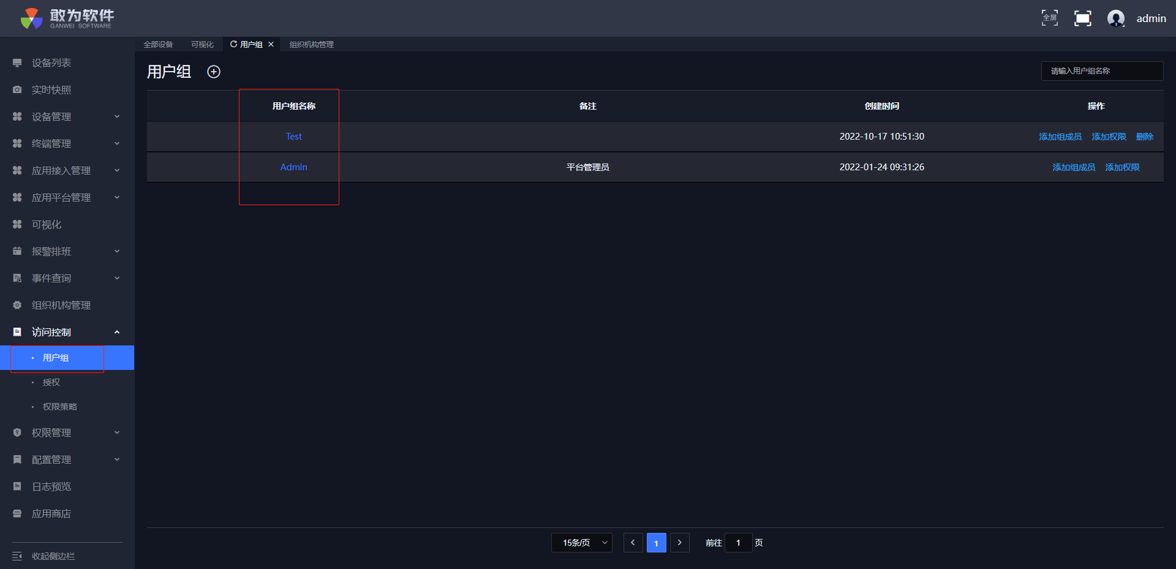Click the fullscreen icon labeled 全屏
Screen dimensions: 1176x569
[1050, 18]
